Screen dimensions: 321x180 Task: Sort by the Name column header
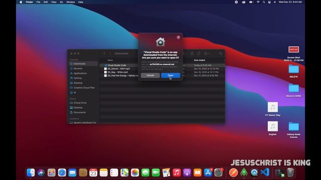click(x=110, y=60)
